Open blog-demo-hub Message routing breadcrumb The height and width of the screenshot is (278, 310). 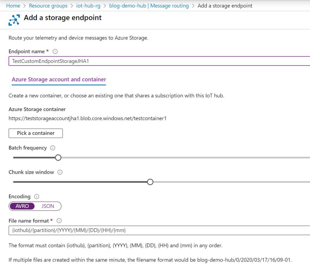click(x=149, y=5)
